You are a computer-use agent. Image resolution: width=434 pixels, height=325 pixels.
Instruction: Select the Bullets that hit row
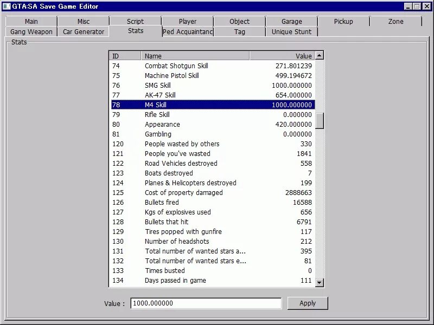point(212,222)
